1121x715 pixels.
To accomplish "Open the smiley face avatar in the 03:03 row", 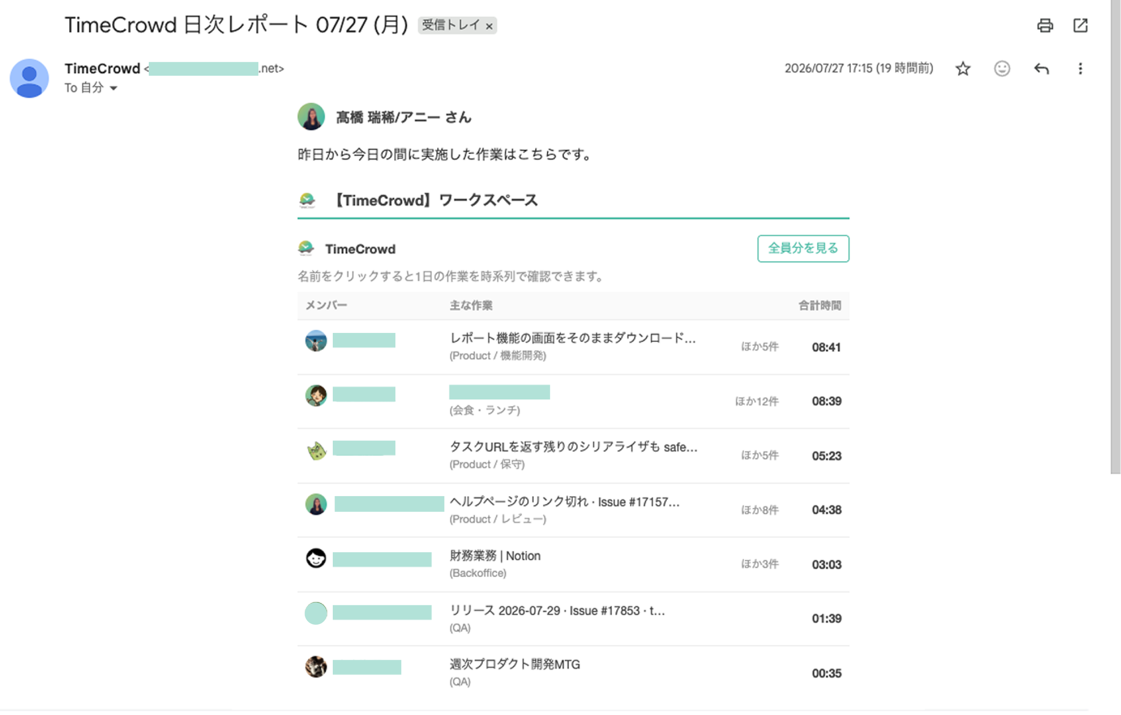I will click(316, 558).
